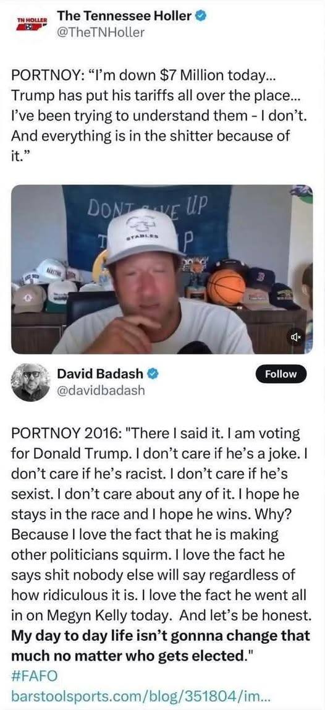Click The Tennessee Holler display name
This screenshot has height=710, width=325.
pyautogui.click(x=124, y=16)
